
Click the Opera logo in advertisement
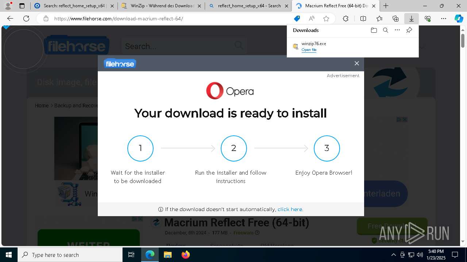pyautogui.click(x=230, y=91)
